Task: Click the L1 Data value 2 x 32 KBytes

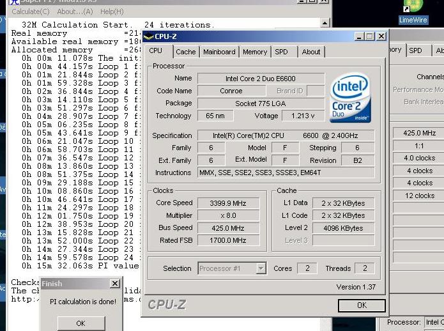Action: tap(343, 203)
